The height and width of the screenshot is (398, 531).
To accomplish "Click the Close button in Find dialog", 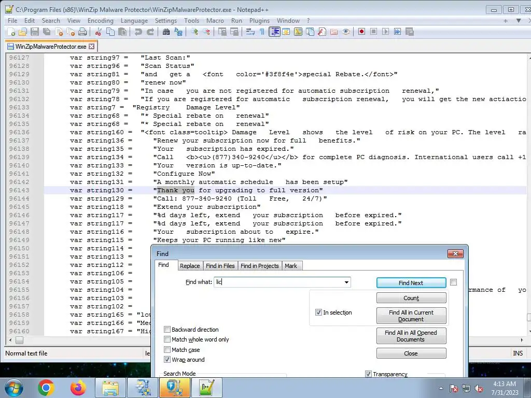I will (411, 353).
